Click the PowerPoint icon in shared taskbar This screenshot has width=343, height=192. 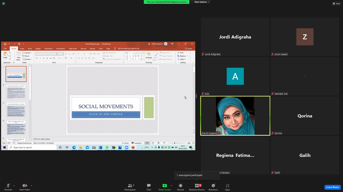pos(133,147)
